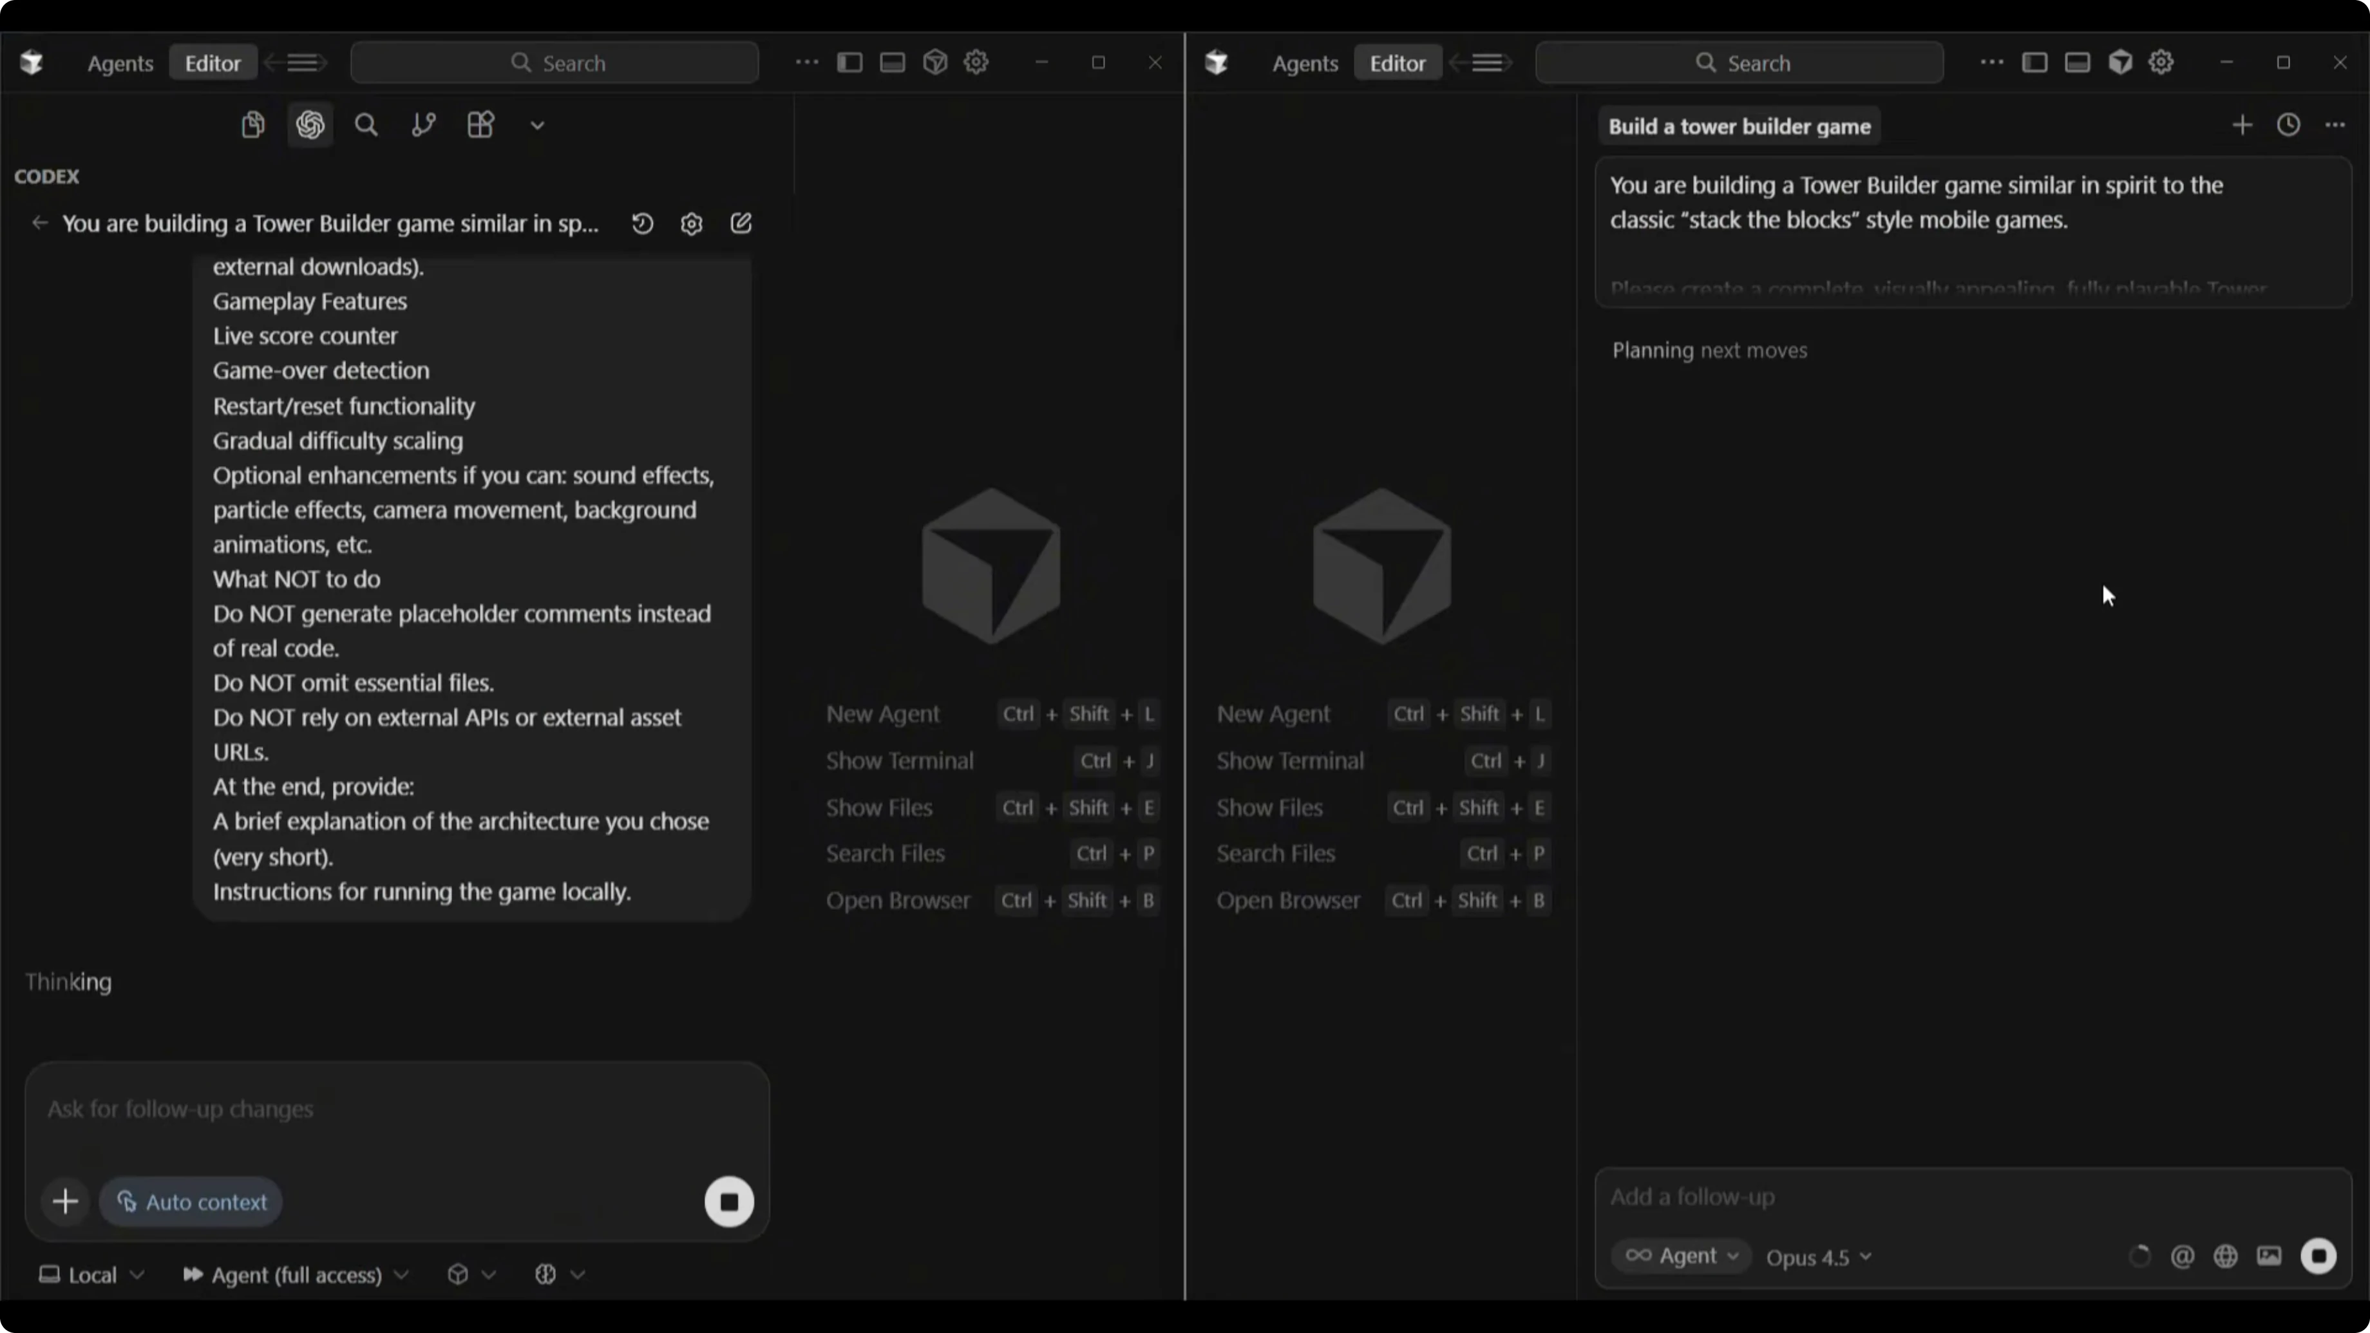
Task: Select the Editor tab in right window
Action: pyautogui.click(x=1397, y=62)
